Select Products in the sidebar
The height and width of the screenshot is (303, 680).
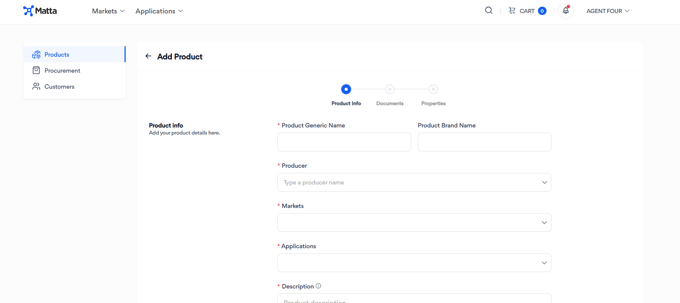75,54
